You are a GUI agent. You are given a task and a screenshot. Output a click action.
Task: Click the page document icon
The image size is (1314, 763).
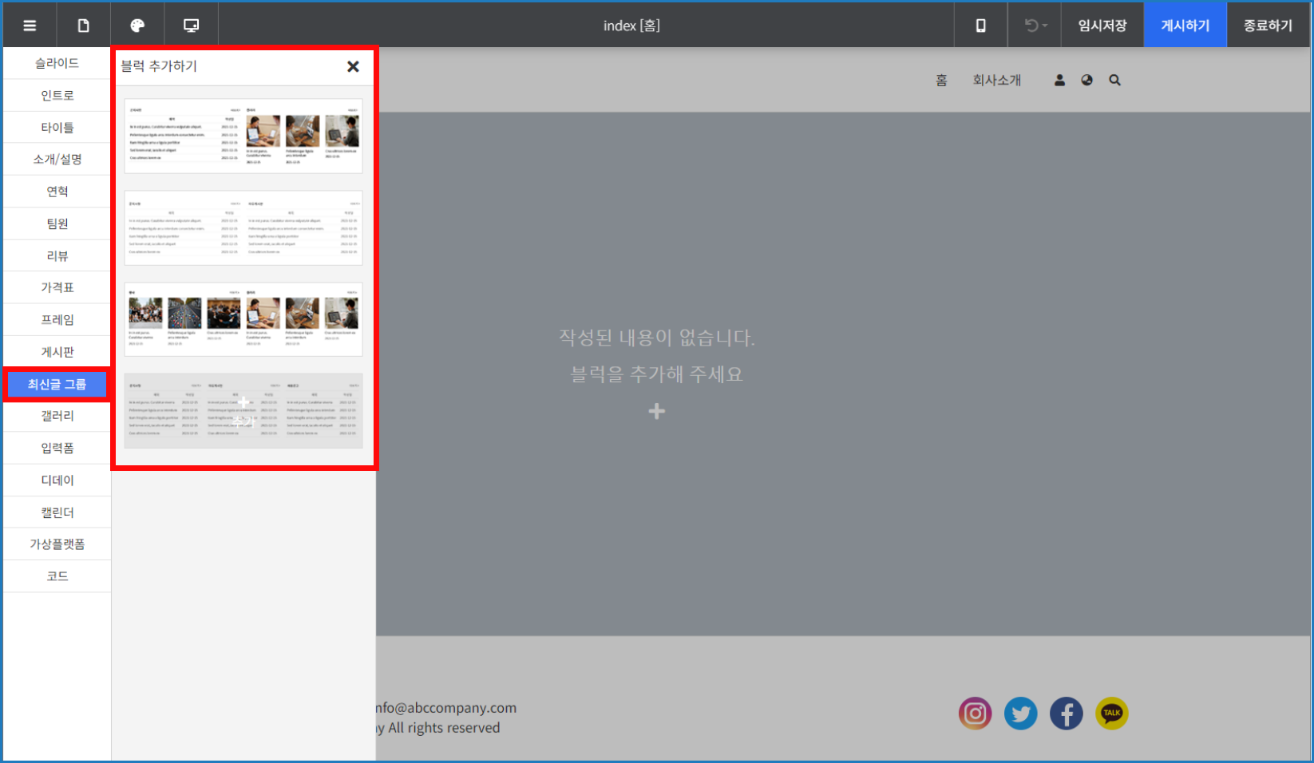[x=83, y=26]
